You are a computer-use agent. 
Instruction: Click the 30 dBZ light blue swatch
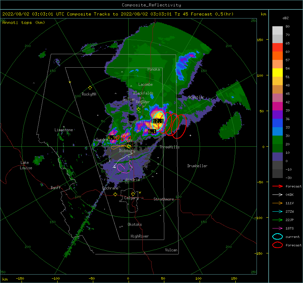click(277, 131)
